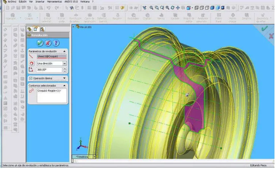This screenshot has height=169, width=276.
Task: Open the *Trimétrica view dropdown
Action: tap(95, 157)
